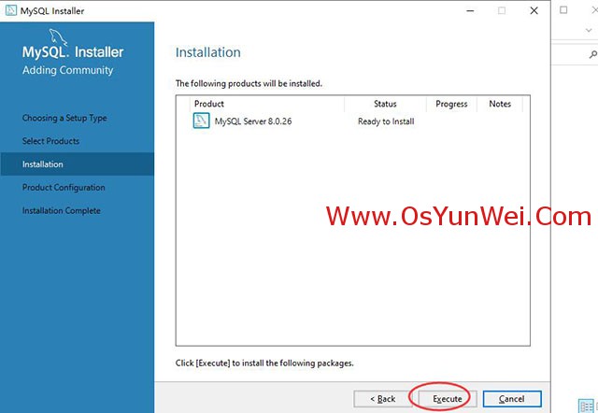Select the MySQL Server 8.0.26 row text
Screen dimensions: 598x413
pos(253,121)
